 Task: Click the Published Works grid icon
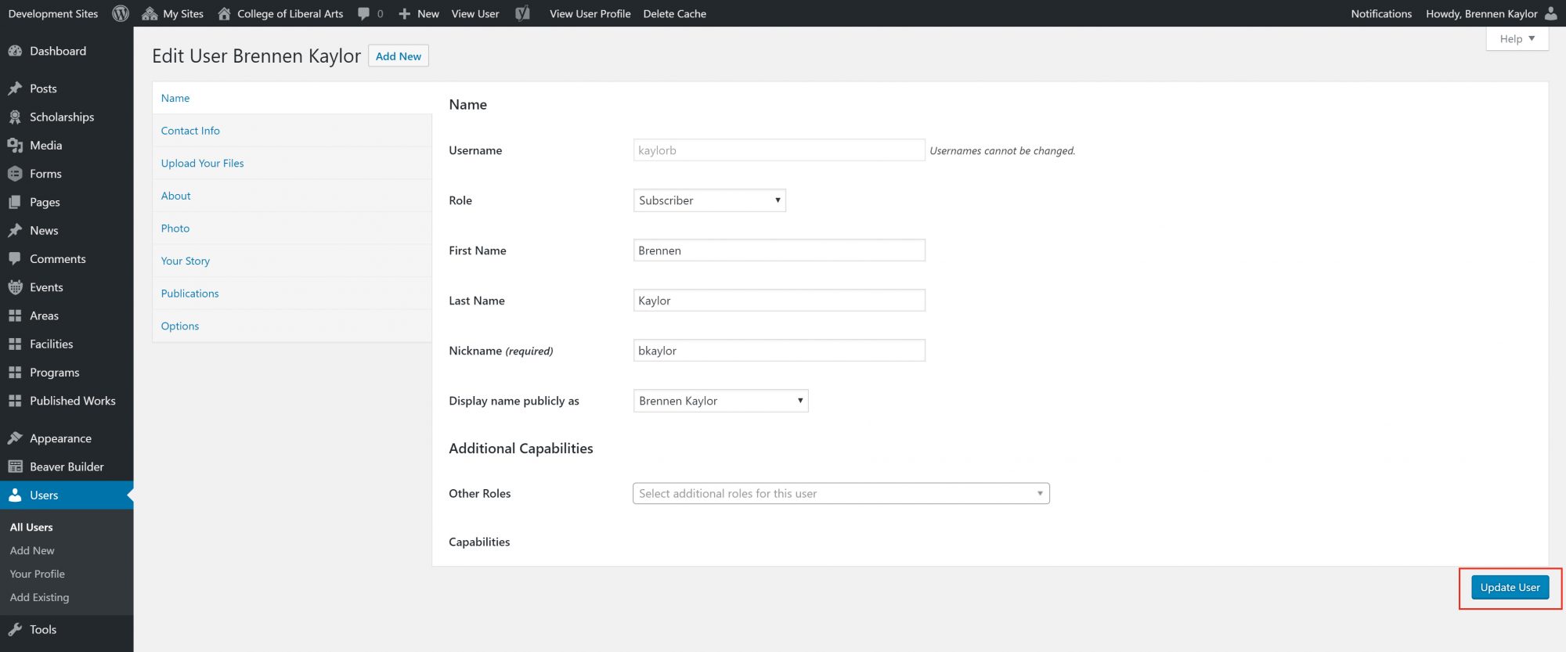click(x=15, y=401)
